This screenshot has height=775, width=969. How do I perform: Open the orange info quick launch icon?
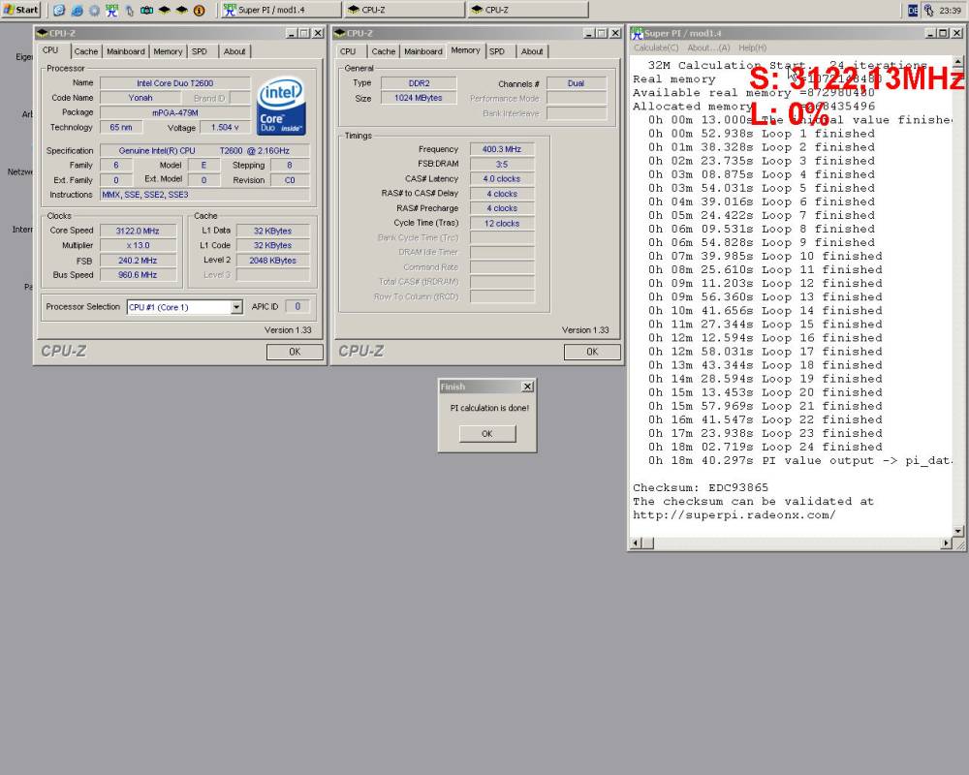click(199, 10)
